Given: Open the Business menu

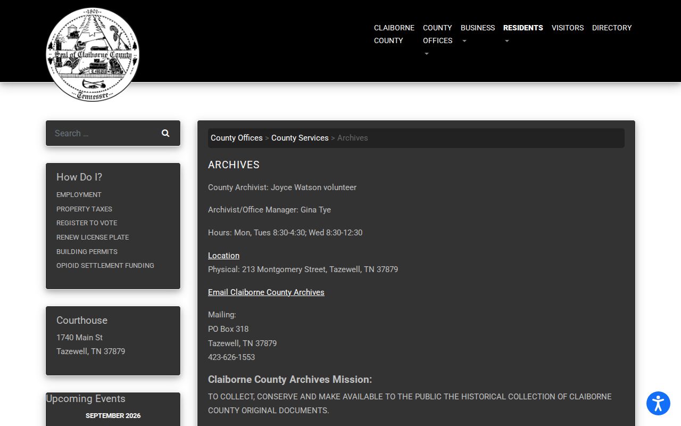Looking at the screenshot, I should pyautogui.click(x=478, y=28).
